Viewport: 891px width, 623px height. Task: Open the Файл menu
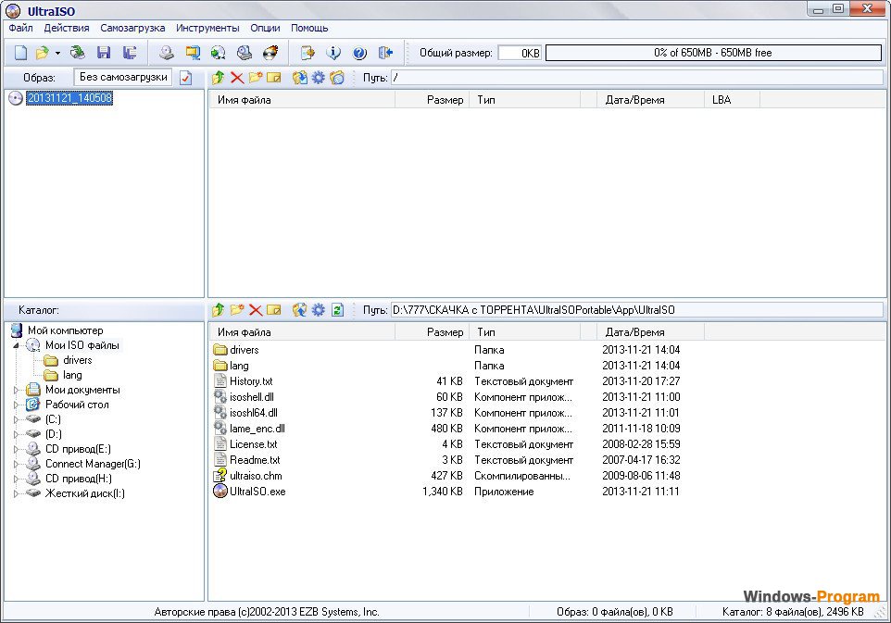[x=21, y=28]
